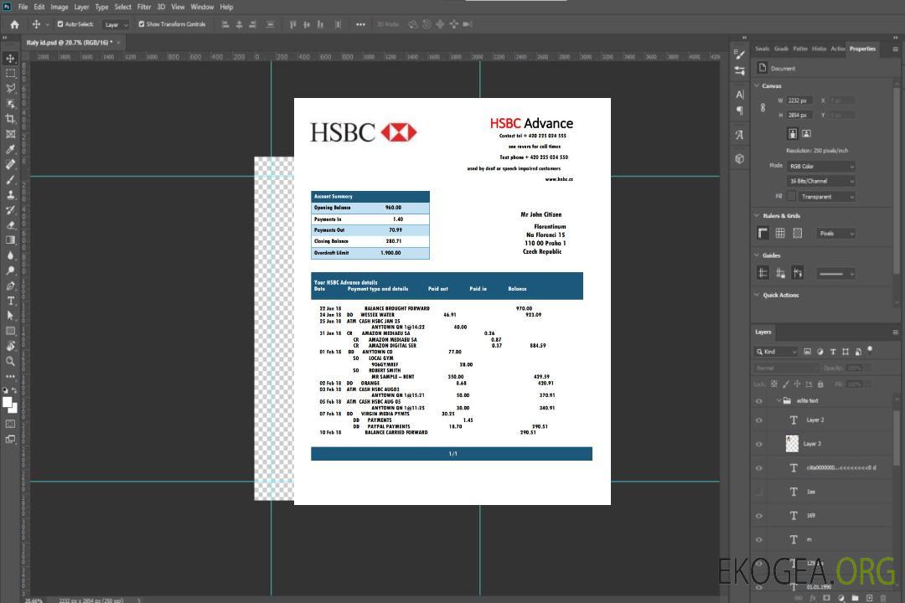Hide the '169' text layer

(759, 516)
